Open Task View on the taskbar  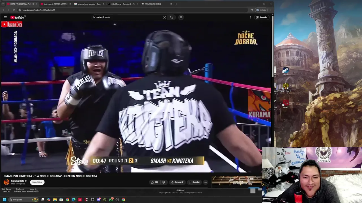tap(42, 200)
